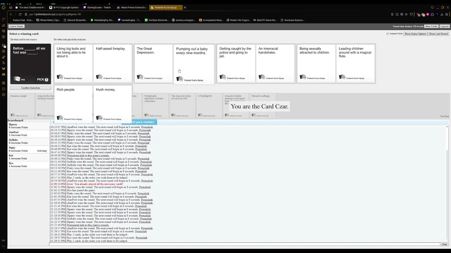The width and height of the screenshot is (451, 253).
Task: Click the View Cards button
Action: coord(431,26)
